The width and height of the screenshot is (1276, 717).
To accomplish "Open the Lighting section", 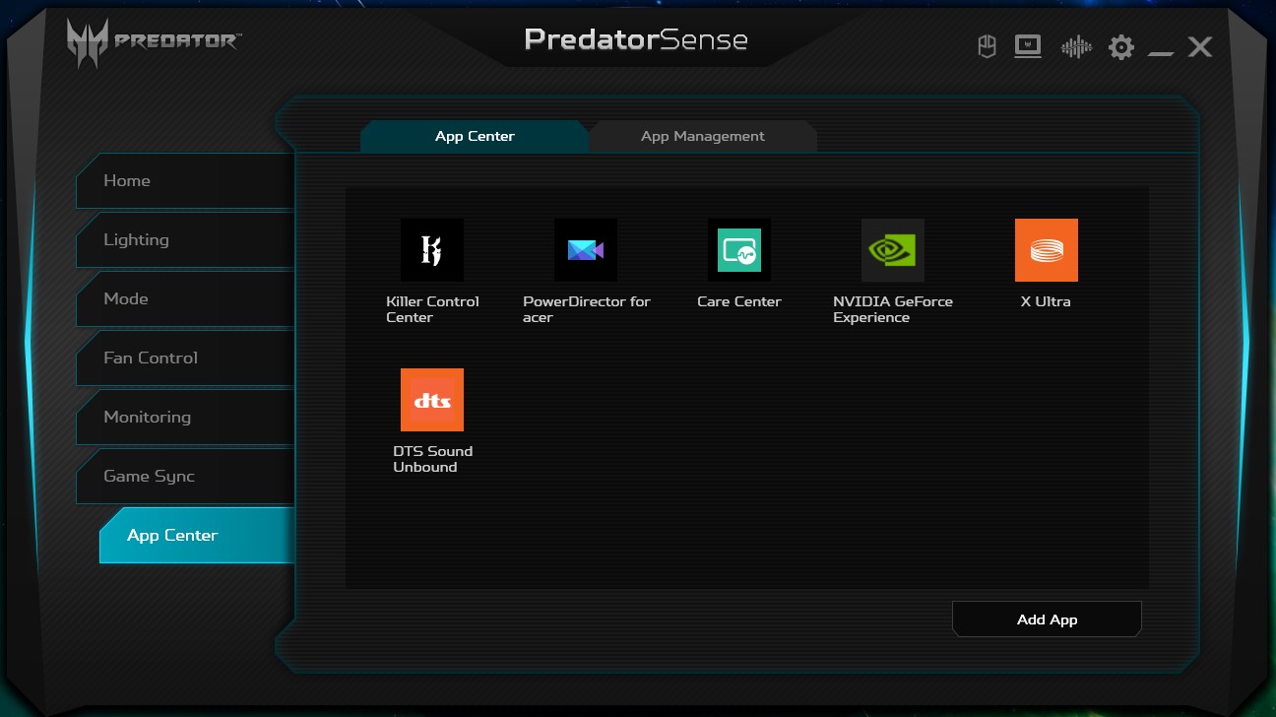I will 185,240.
